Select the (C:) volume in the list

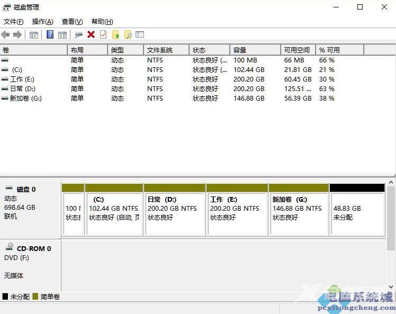17,70
